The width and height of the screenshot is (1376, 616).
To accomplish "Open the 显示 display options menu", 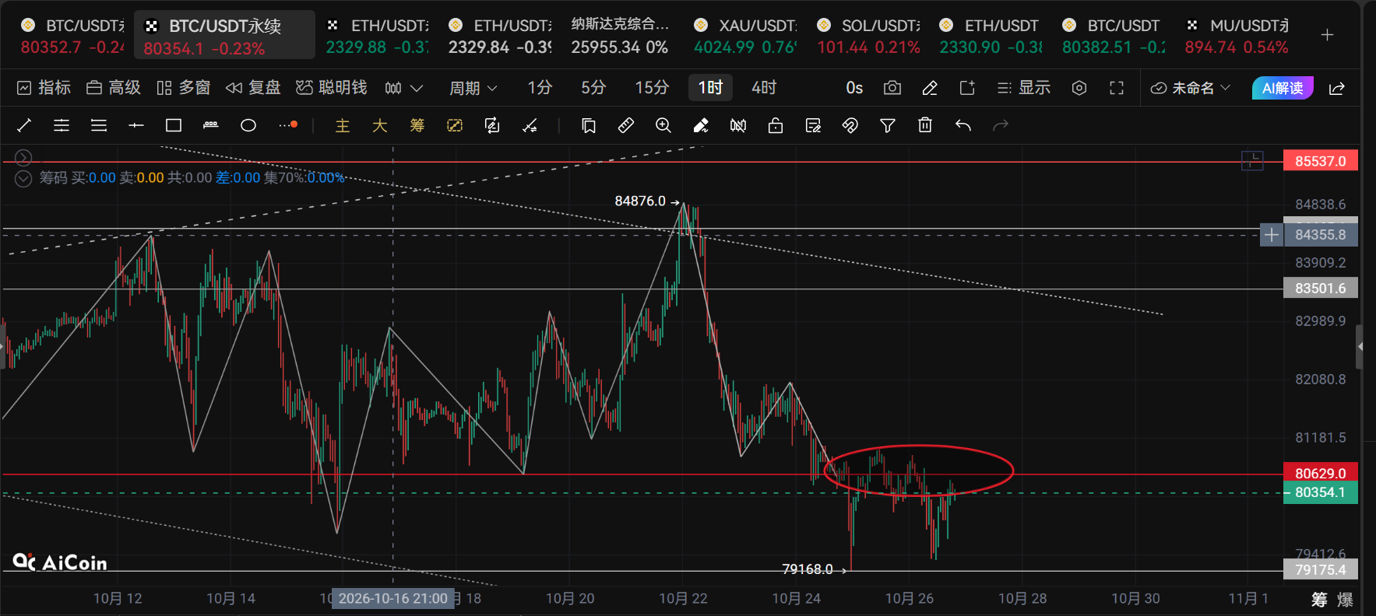I will [x=1024, y=88].
